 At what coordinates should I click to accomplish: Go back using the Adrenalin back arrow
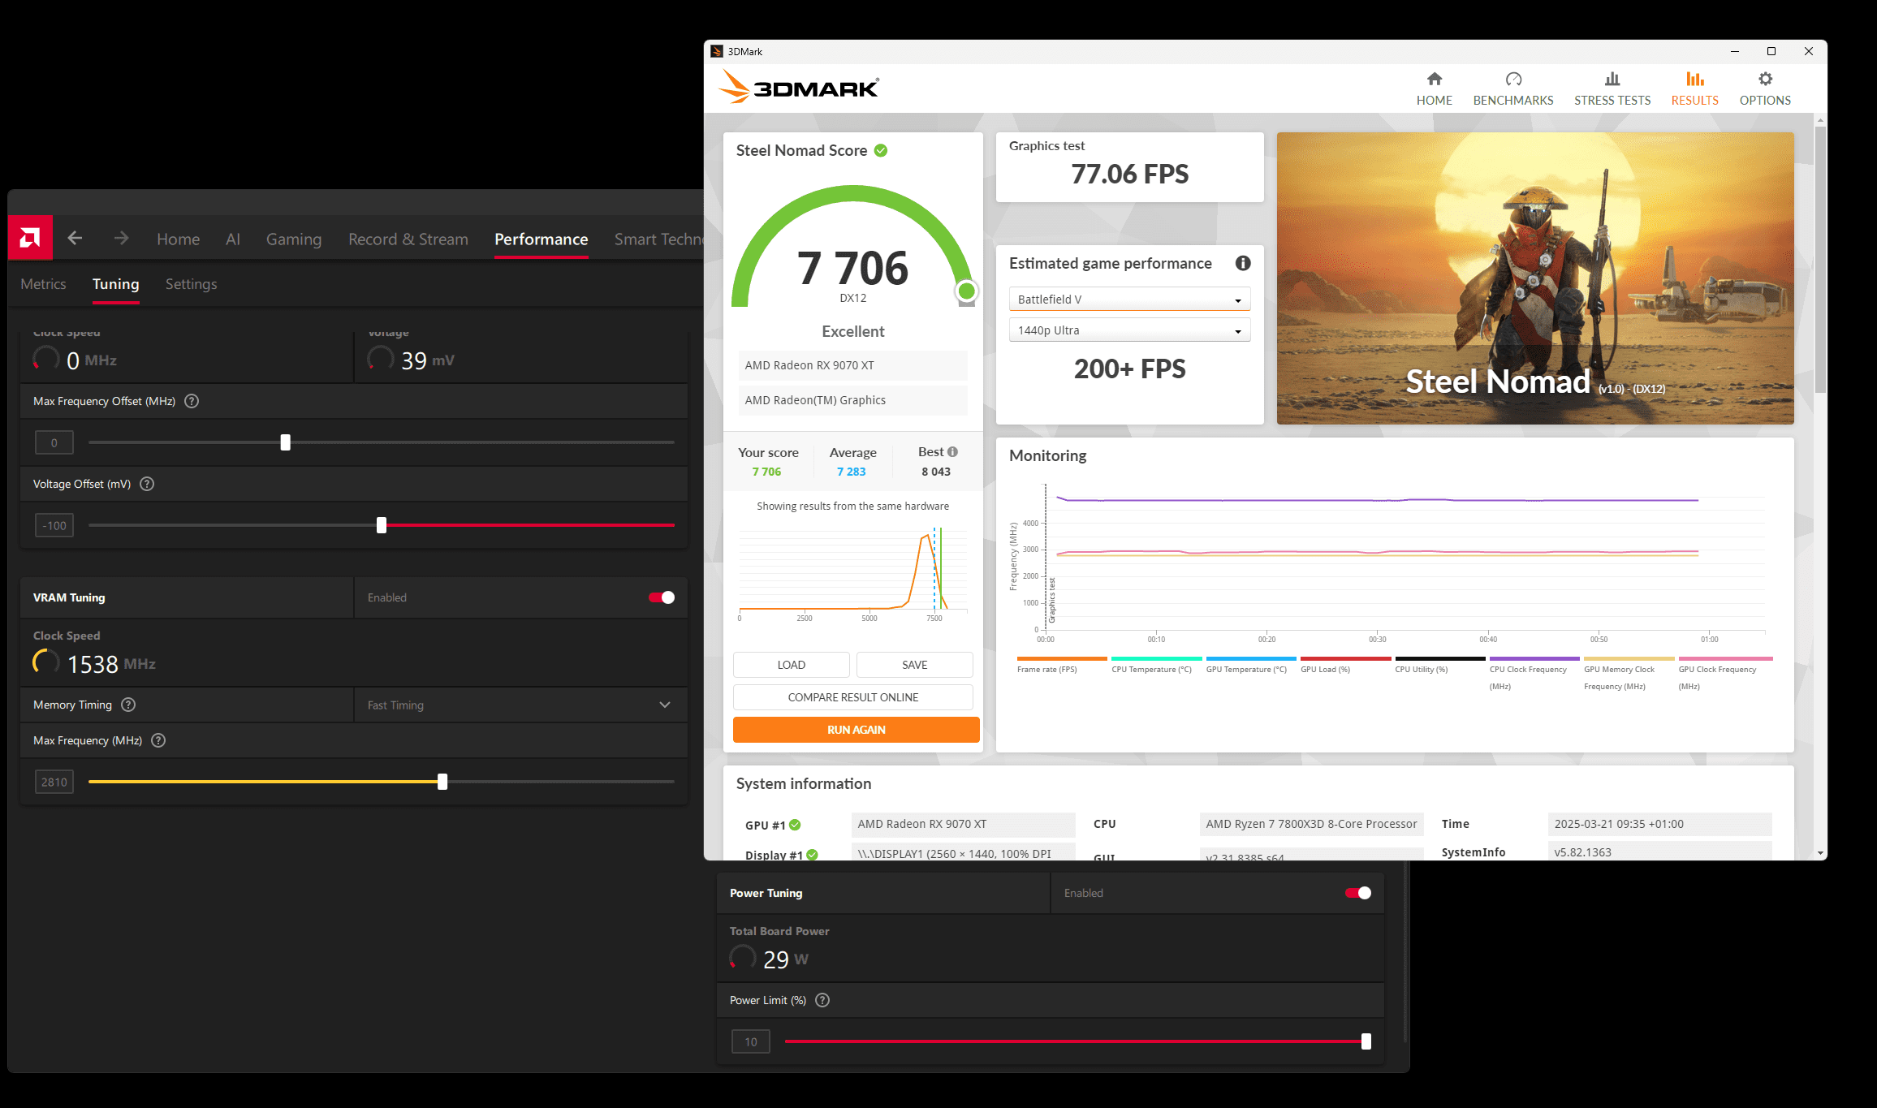point(75,238)
